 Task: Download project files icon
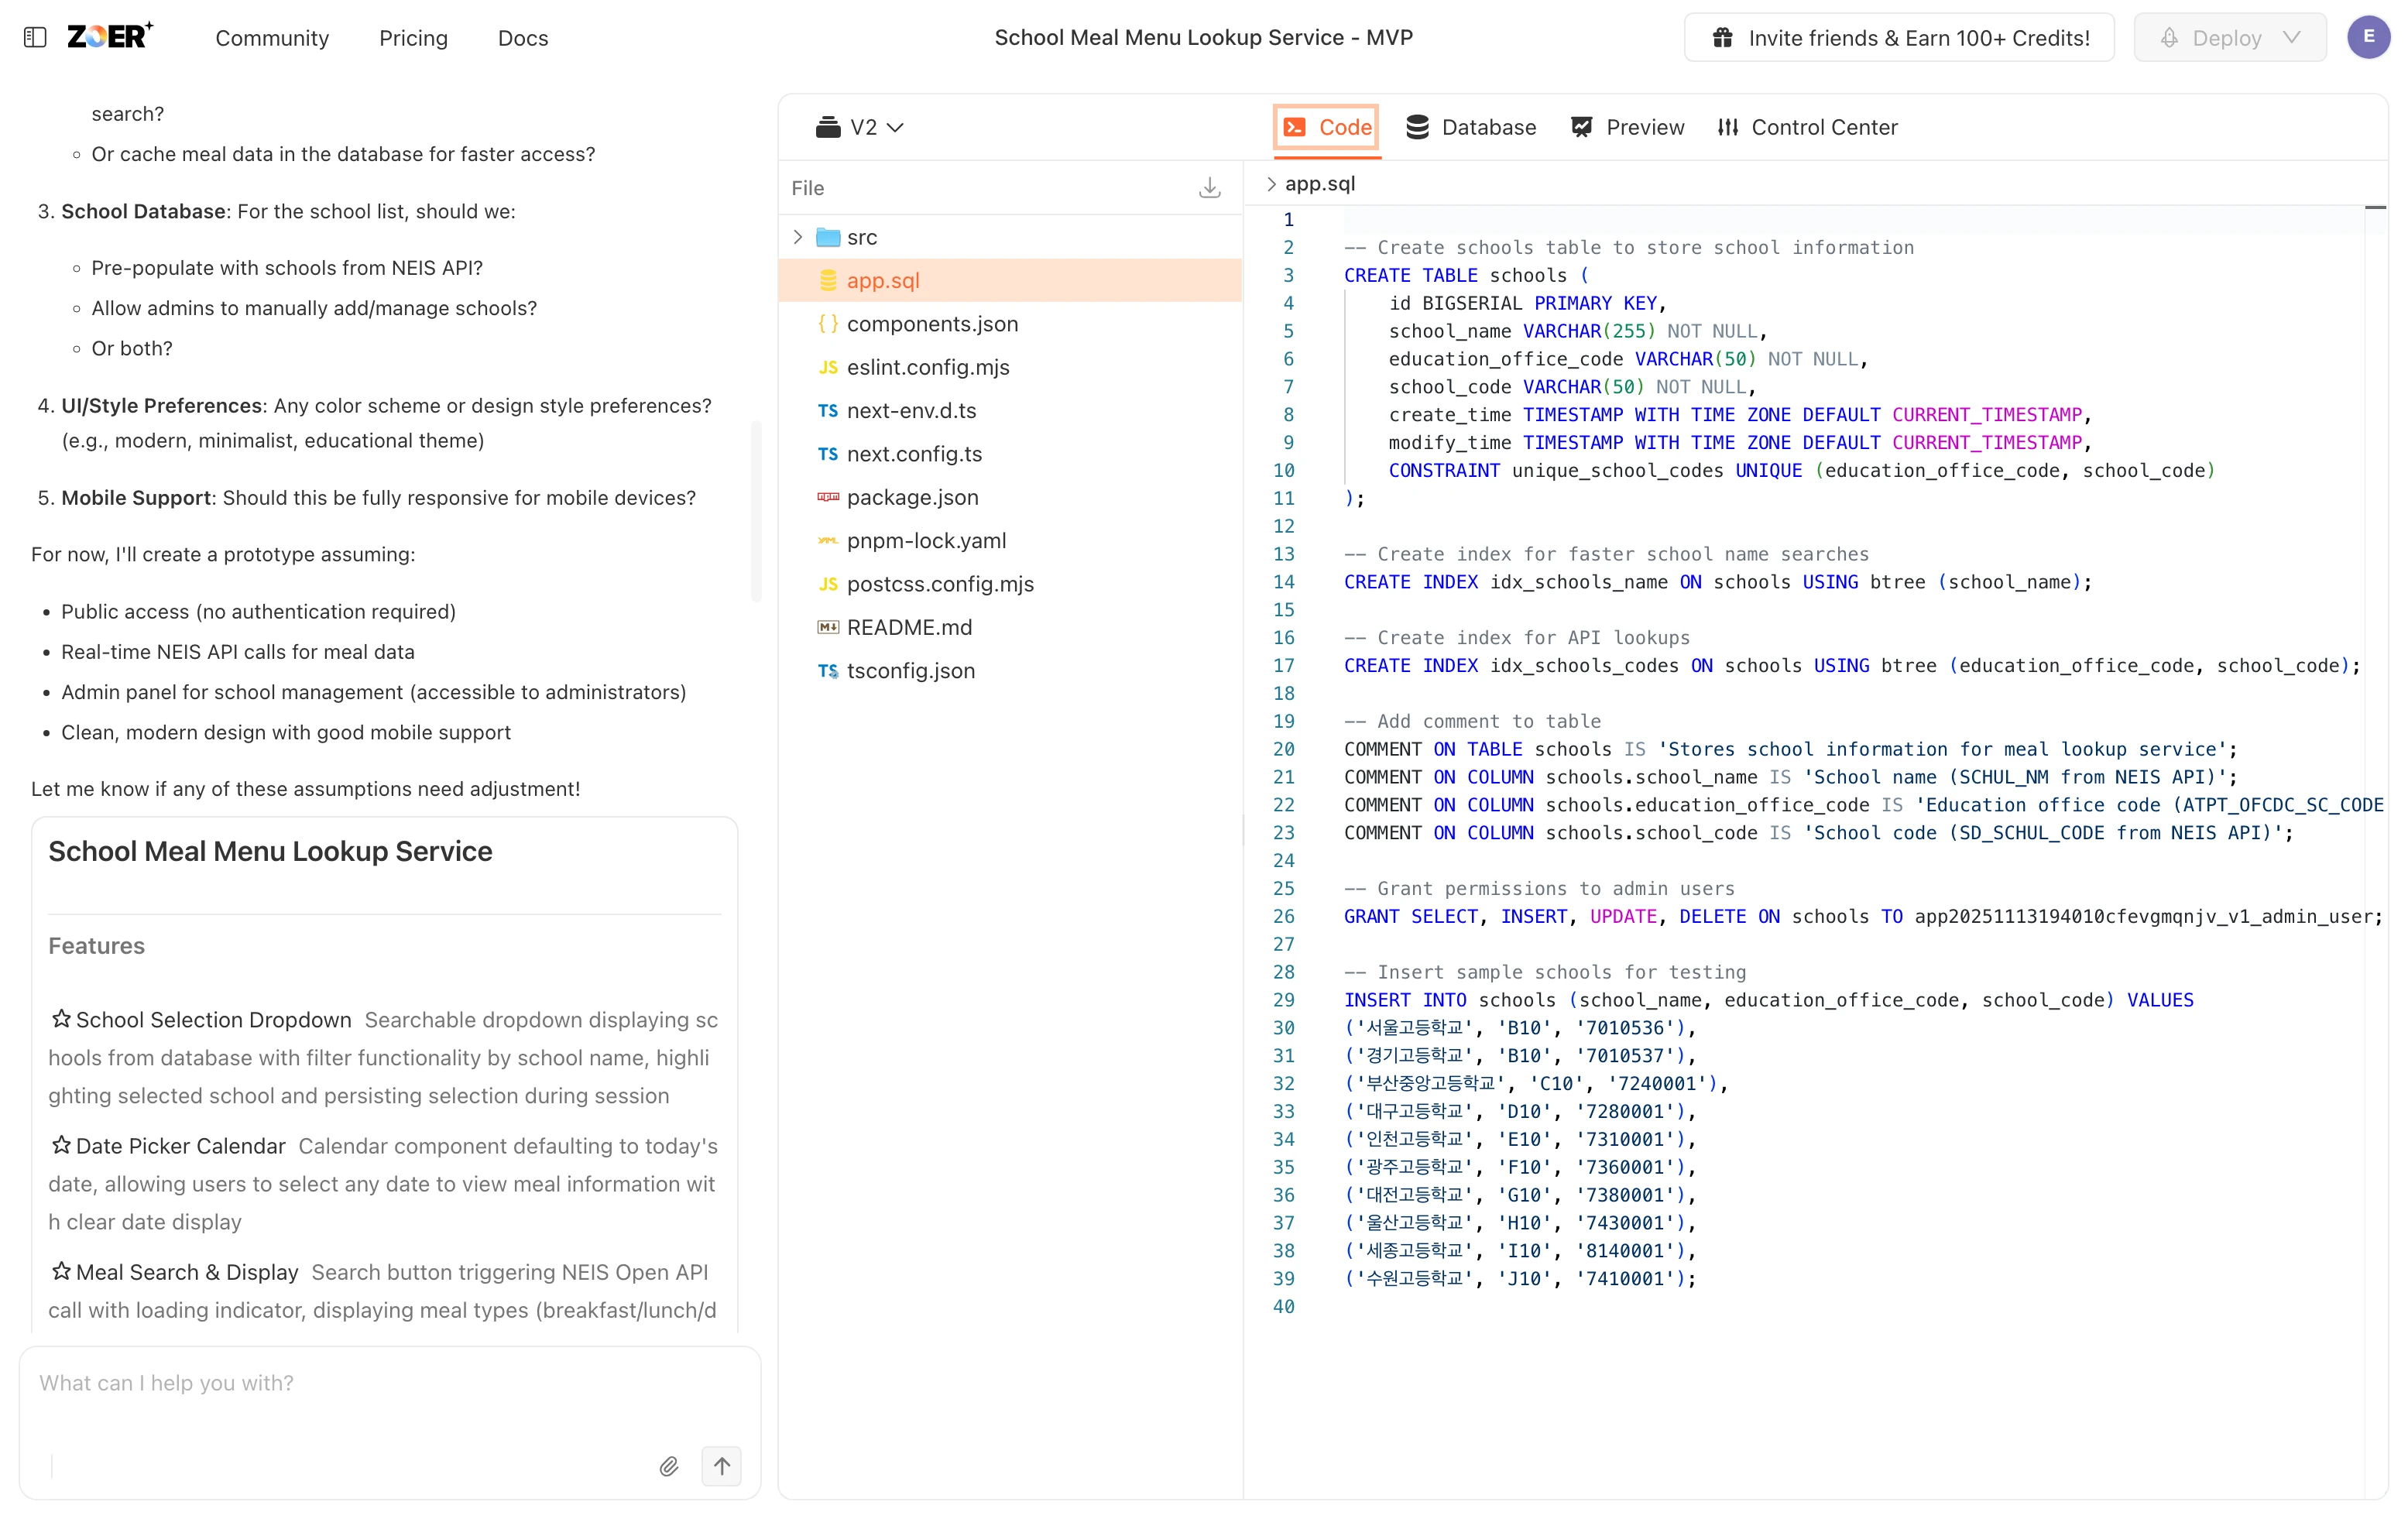pyautogui.click(x=1209, y=188)
